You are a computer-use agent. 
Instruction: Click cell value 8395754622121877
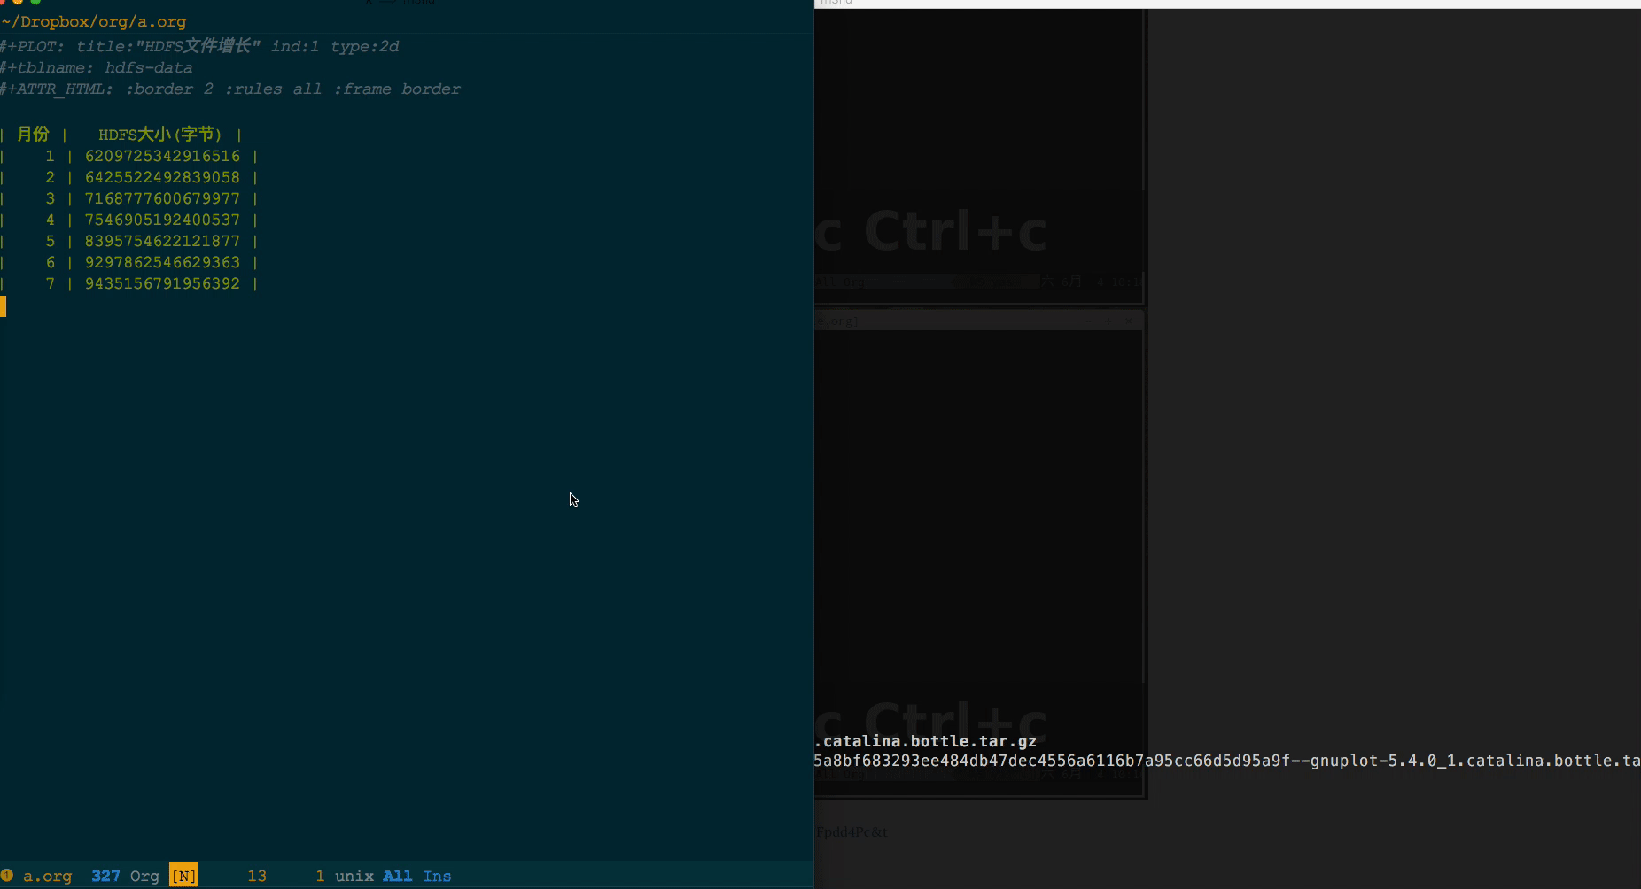coord(162,241)
